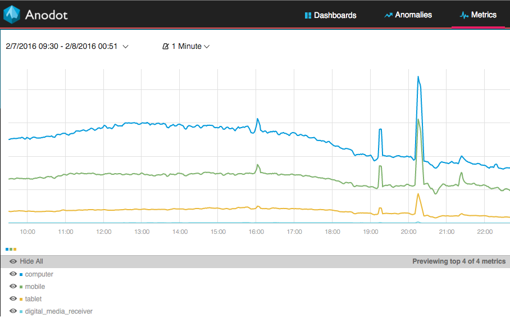
Task: Switch to the Anomalies tab
Action: (408, 15)
